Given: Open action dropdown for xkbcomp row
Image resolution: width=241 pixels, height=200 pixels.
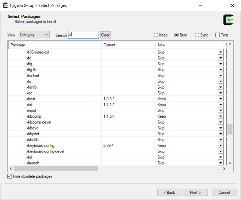Looking at the screenshot, I should [x=220, y=116].
